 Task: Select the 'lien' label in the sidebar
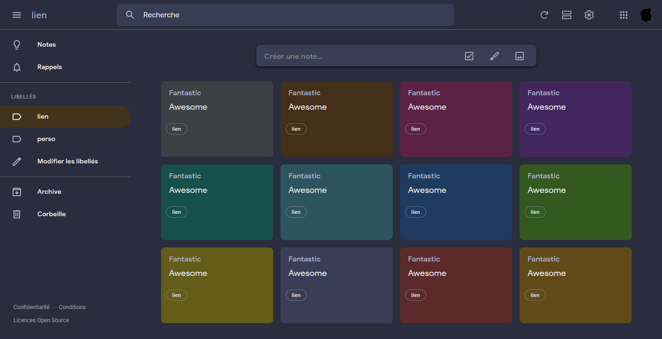coord(42,116)
